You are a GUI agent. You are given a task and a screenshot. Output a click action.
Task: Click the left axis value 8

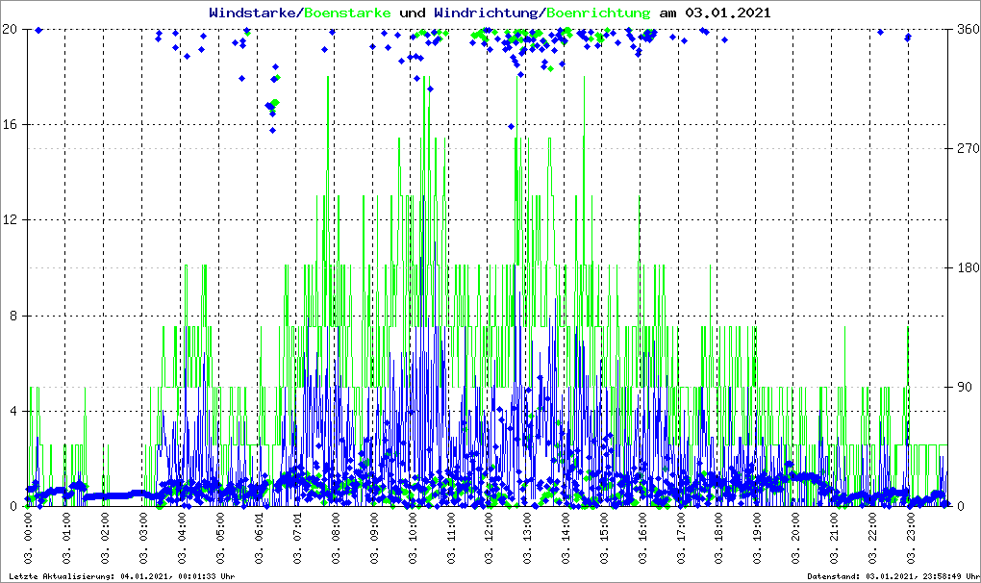14,316
